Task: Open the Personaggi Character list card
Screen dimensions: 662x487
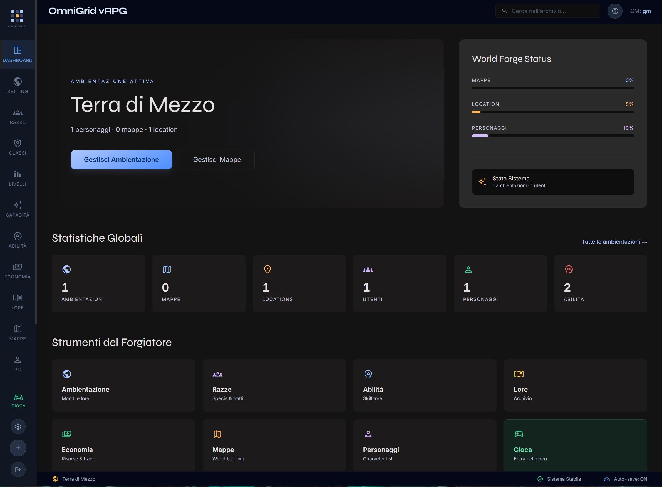Action: coord(425,445)
